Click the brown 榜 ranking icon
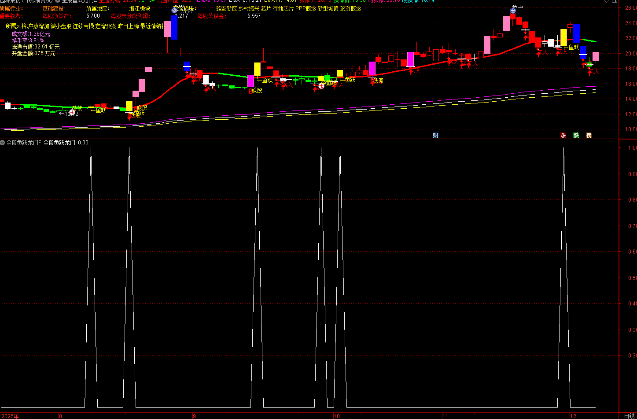Viewport: 637px width, 419px height. pyautogui.click(x=589, y=136)
